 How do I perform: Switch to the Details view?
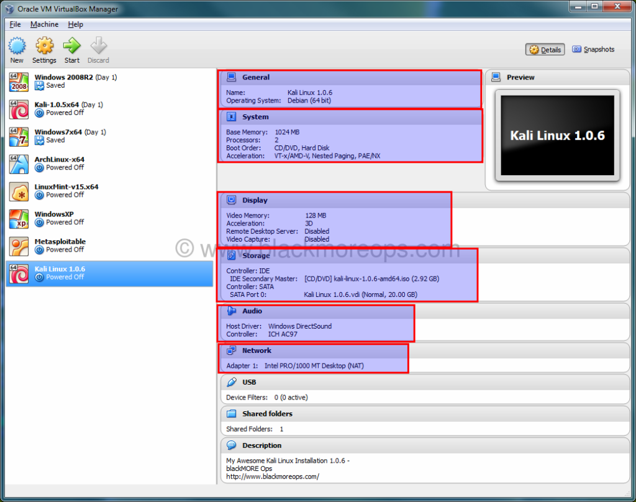pos(545,50)
